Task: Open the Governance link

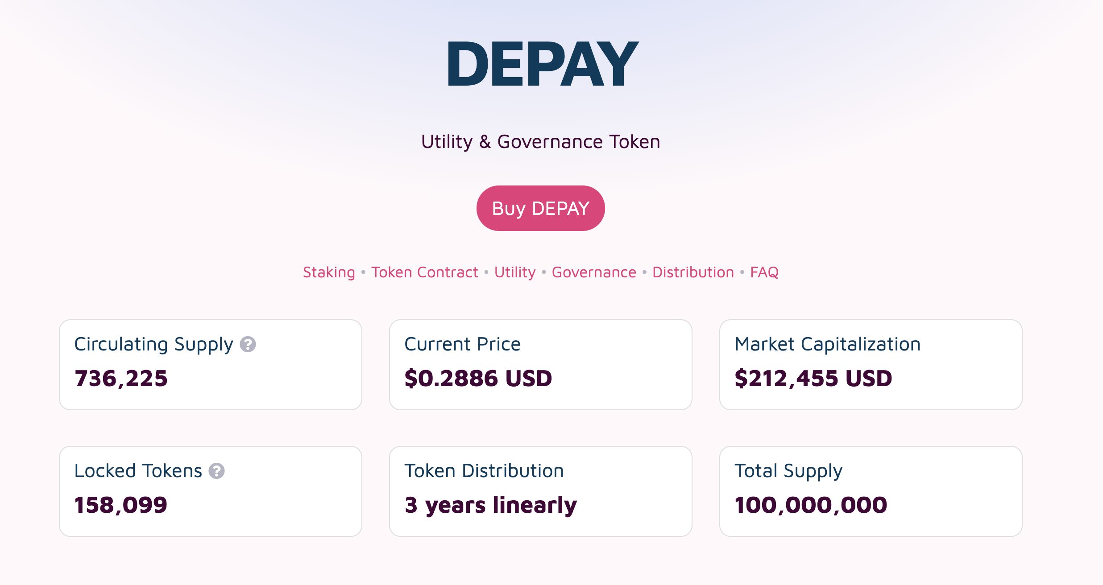Action: click(594, 272)
